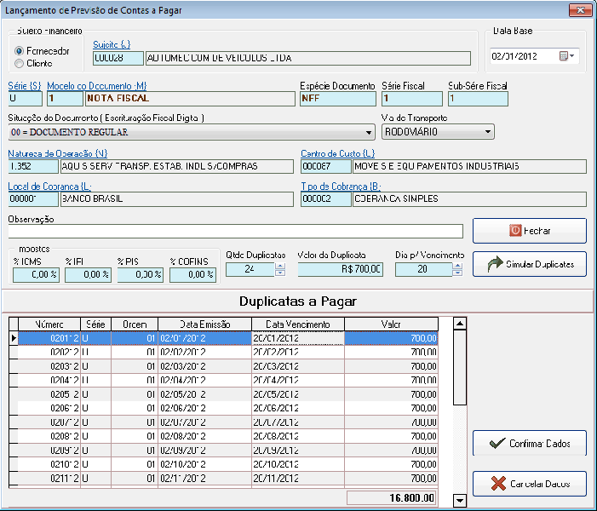Click the Observação text field
This screenshot has height=511, width=597.
(x=235, y=231)
